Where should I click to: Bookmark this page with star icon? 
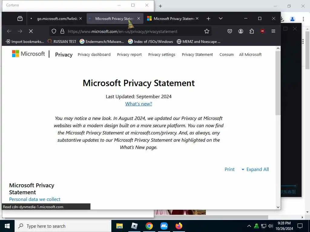(x=207, y=31)
